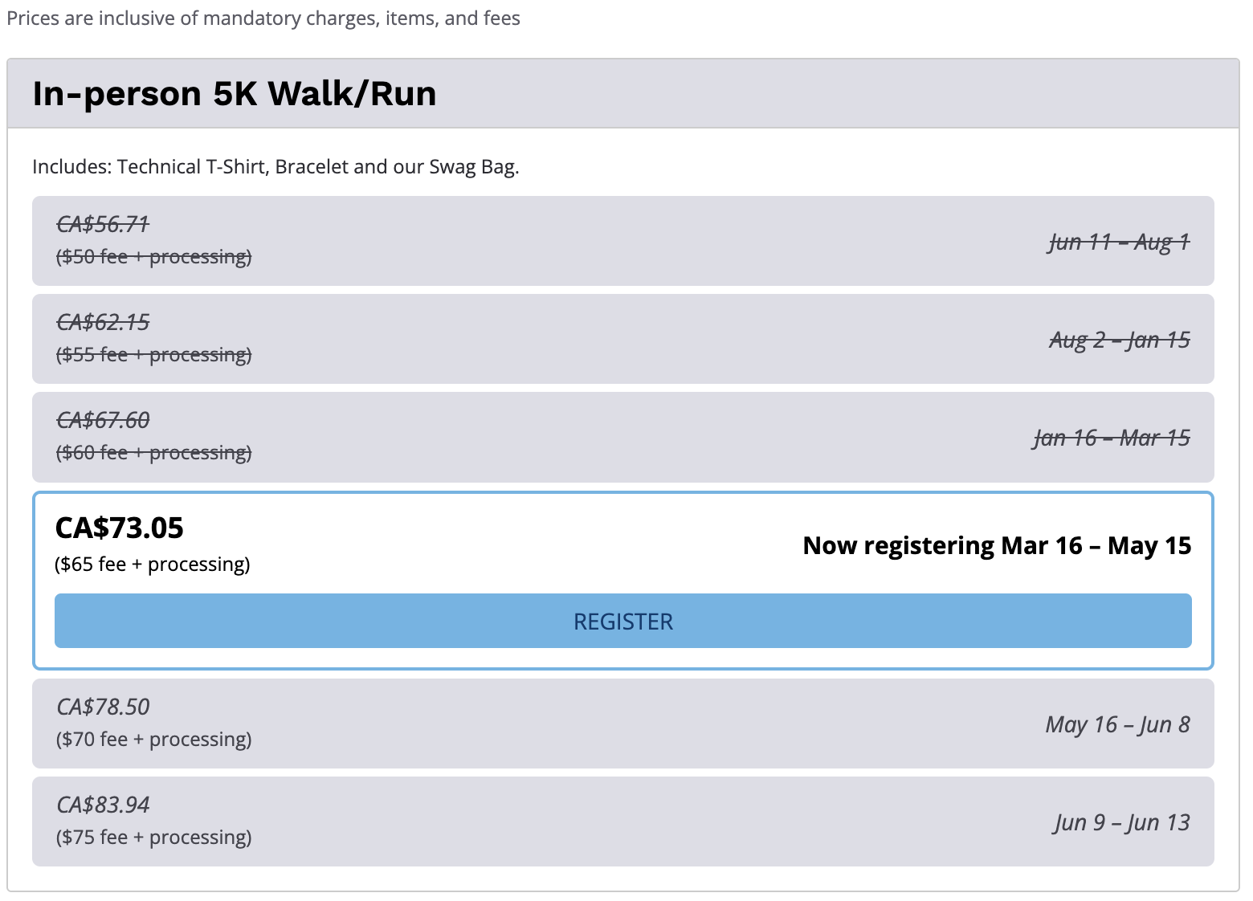Select the upcoming CA$78.50 price
Image resolution: width=1253 pixels, height=901 pixels.
(x=103, y=707)
